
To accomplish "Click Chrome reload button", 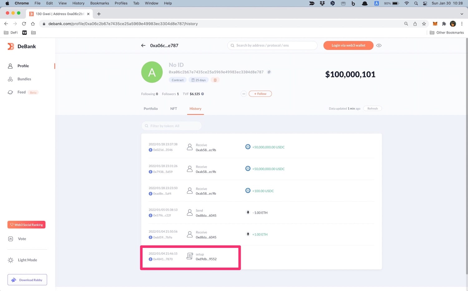I will tap(24, 24).
